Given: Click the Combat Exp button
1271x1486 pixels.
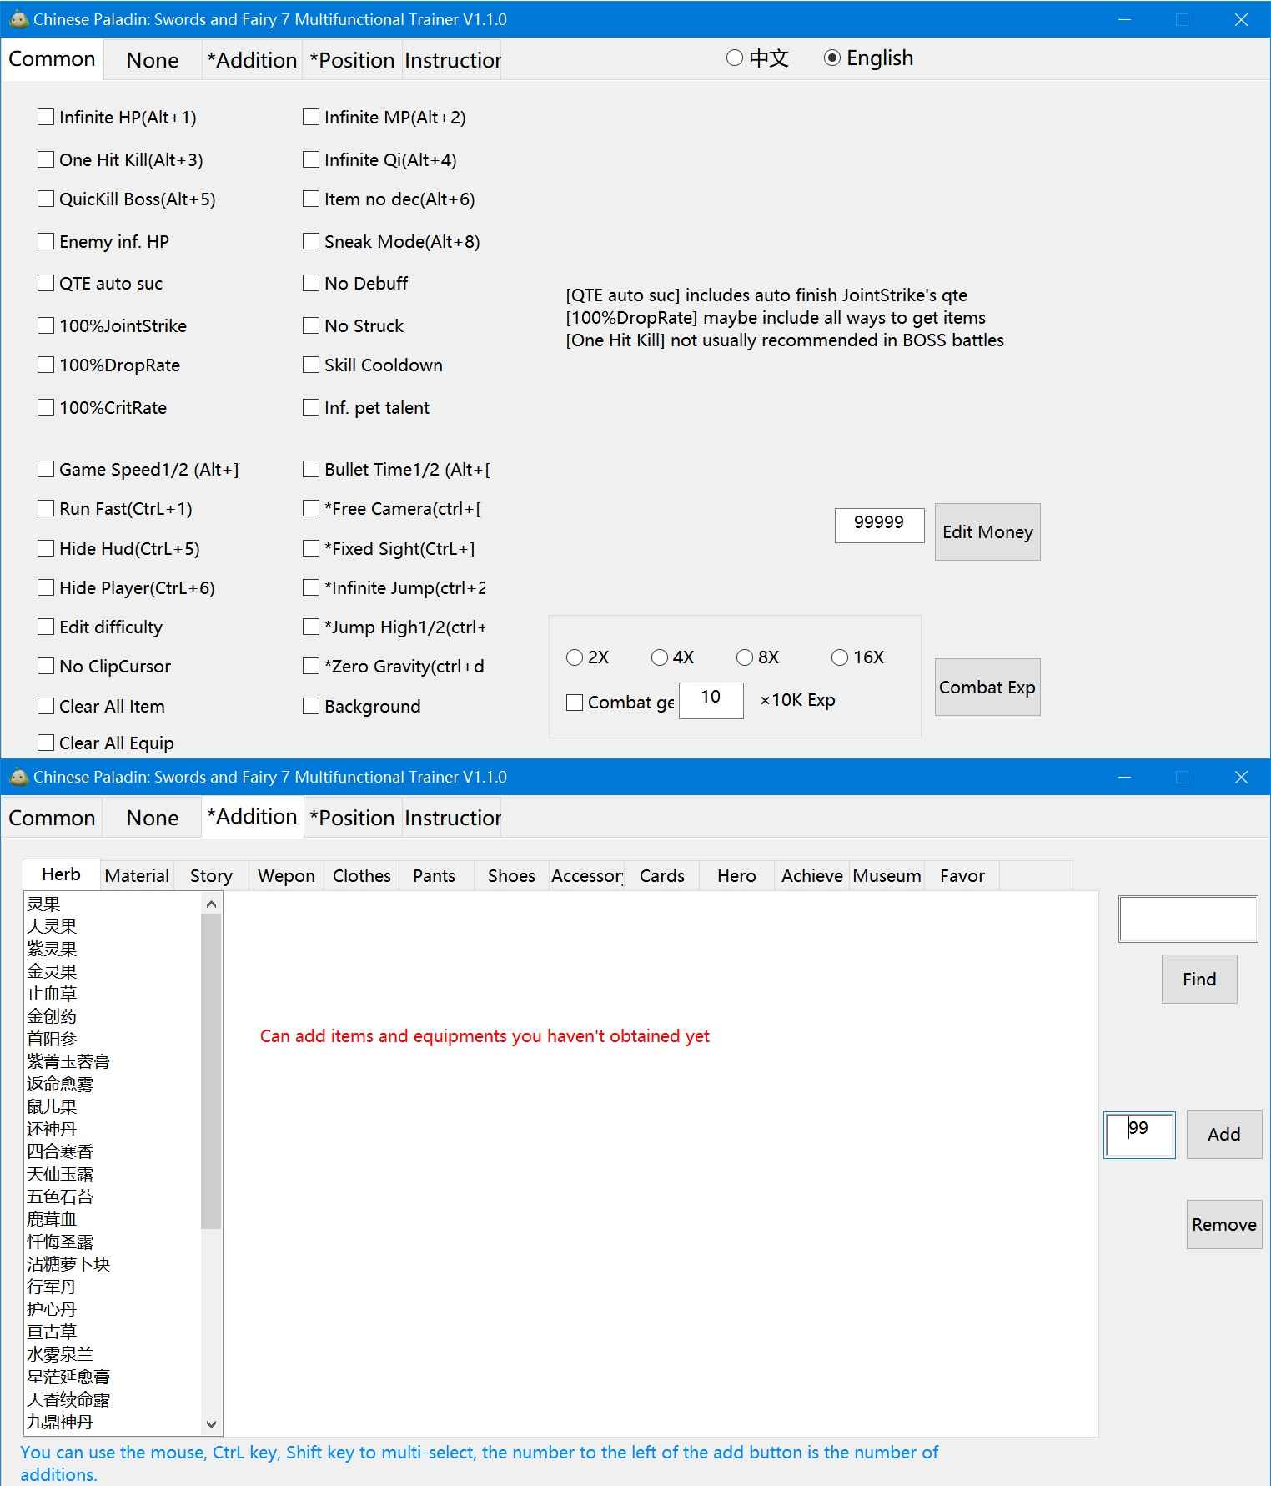Looking at the screenshot, I should (x=987, y=688).
